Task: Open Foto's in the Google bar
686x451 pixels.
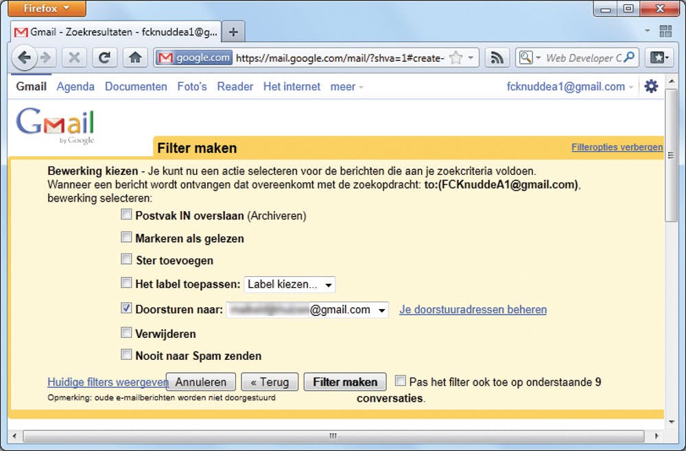Action: tap(191, 86)
